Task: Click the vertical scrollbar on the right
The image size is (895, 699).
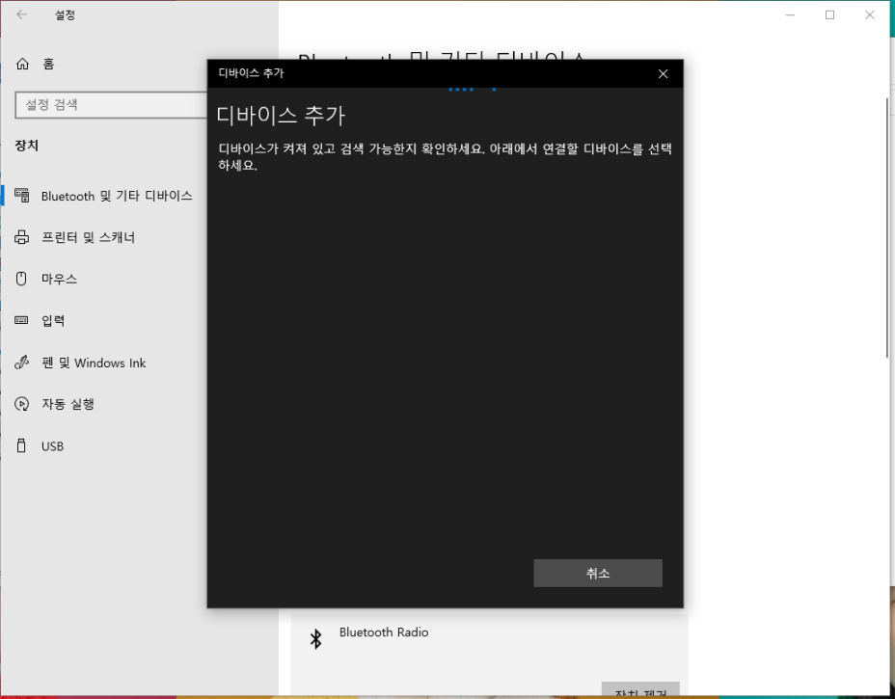Action: point(884,222)
